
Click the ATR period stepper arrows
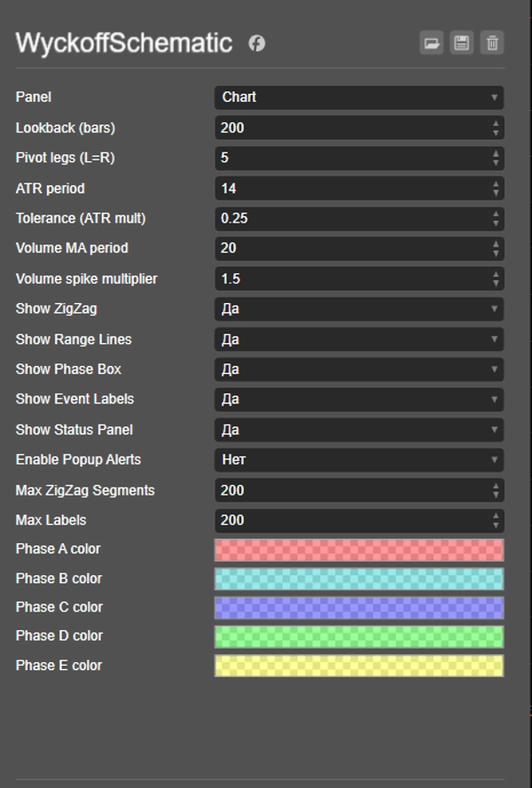[x=496, y=188]
